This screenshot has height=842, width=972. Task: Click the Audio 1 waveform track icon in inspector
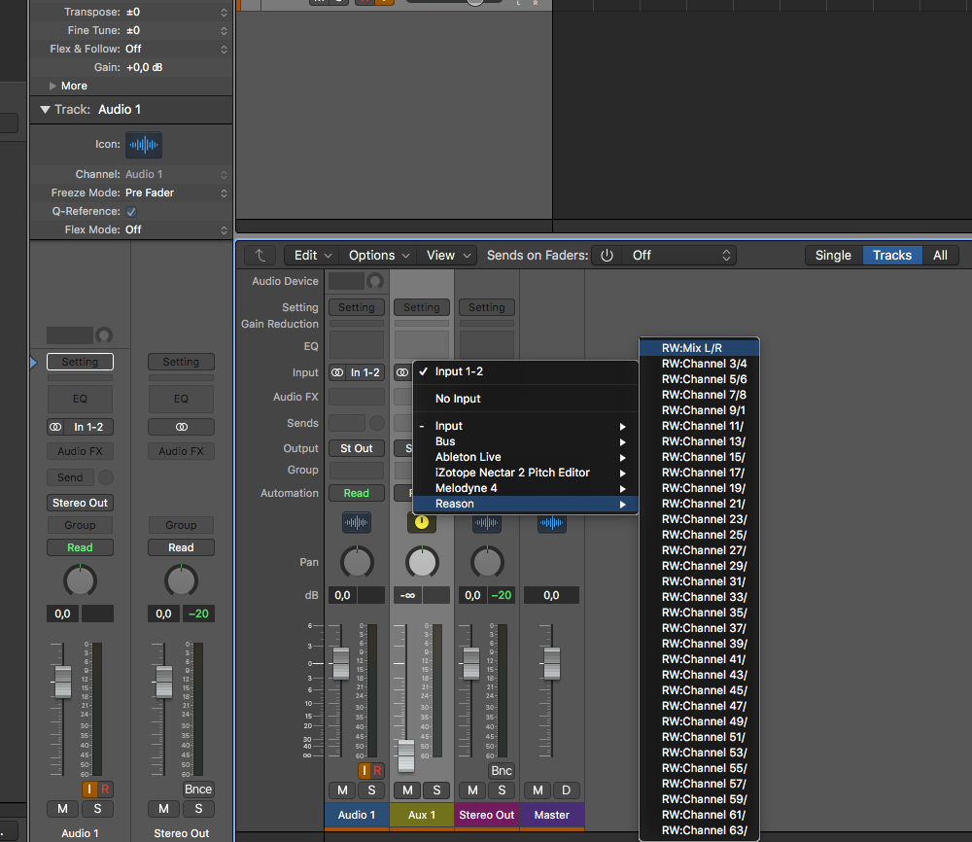tap(144, 145)
